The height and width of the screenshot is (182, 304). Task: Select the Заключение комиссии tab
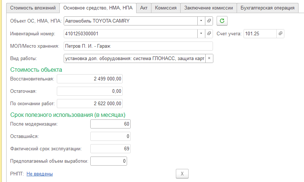click(x=209, y=8)
